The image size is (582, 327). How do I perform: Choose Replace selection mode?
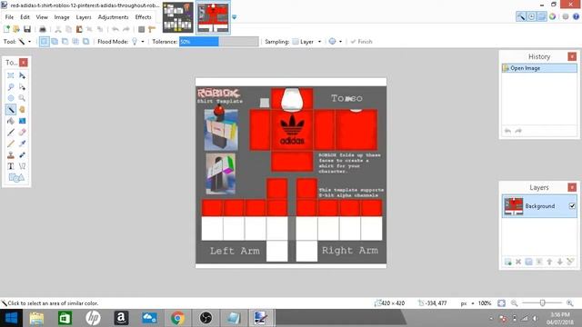click(x=45, y=42)
